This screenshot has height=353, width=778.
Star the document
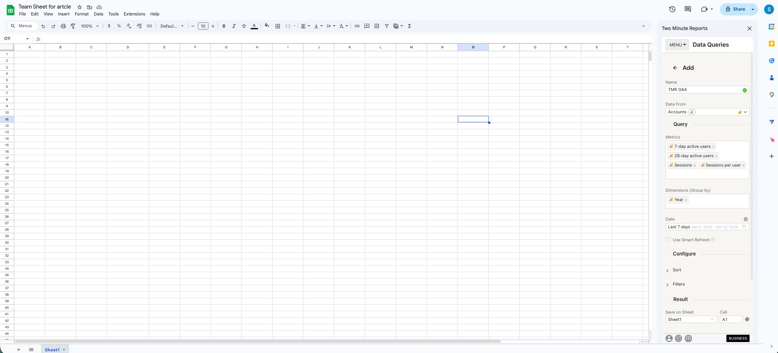[80, 7]
